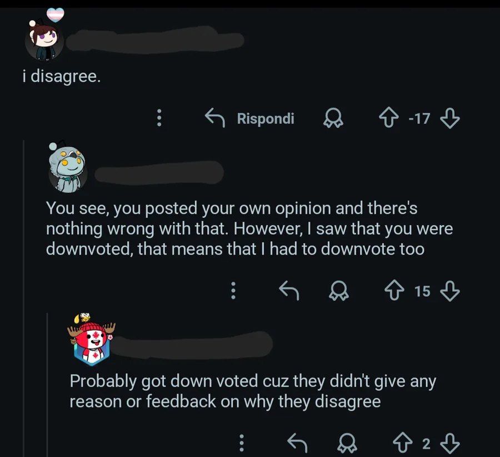This screenshot has width=500, height=457.
Task: Give award to the "i disagree." comment
Action: pyautogui.click(x=333, y=118)
